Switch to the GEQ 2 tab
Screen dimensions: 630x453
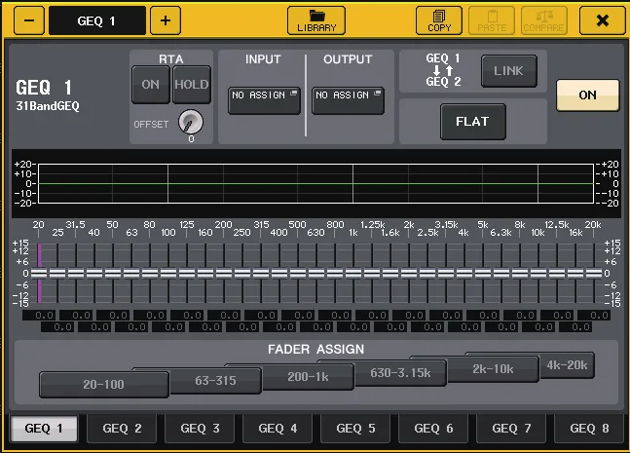[x=122, y=429]
